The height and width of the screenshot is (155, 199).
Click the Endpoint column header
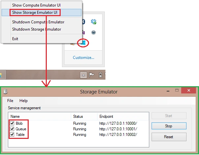pos(123,116)
